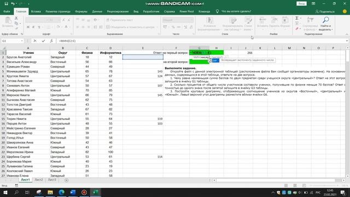350x197 pixels.
Task: Click the Поделиться share button
Action: point(325,11)
